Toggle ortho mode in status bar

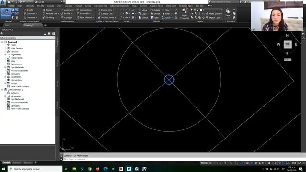tap(221, 163)
